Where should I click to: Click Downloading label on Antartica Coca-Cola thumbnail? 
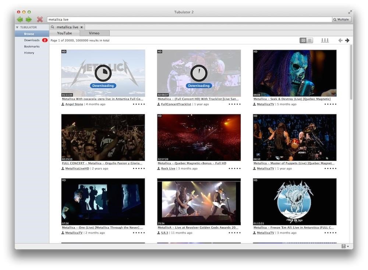point(103,86)
